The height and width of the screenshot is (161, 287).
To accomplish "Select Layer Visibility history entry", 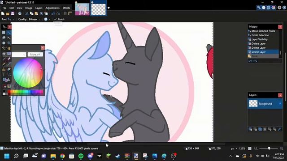I will pos(259,39).
